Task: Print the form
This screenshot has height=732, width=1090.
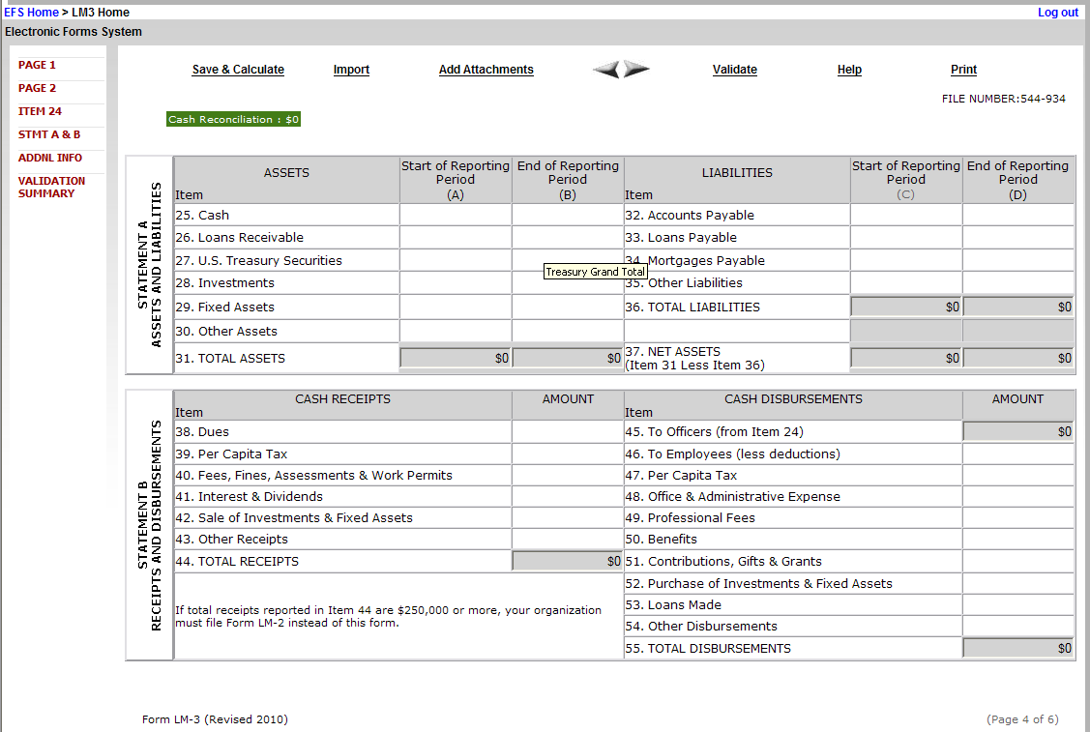Action: pos(963,70)
